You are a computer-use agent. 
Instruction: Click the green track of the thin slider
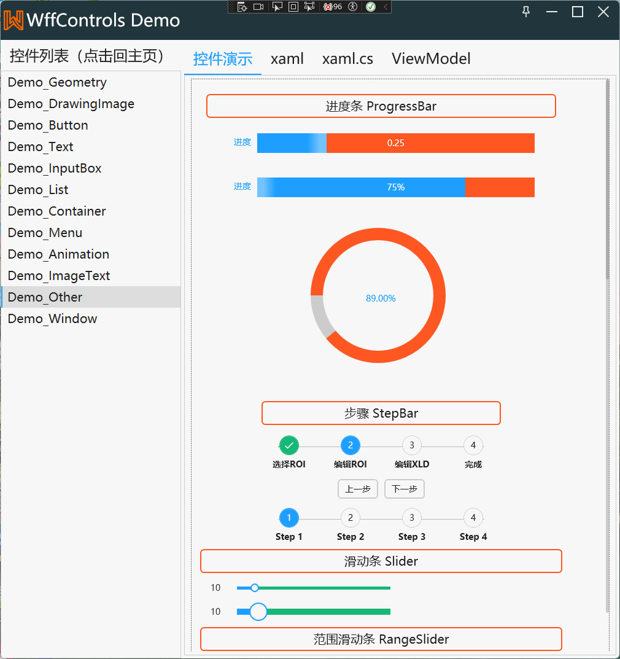click(324, 588)
